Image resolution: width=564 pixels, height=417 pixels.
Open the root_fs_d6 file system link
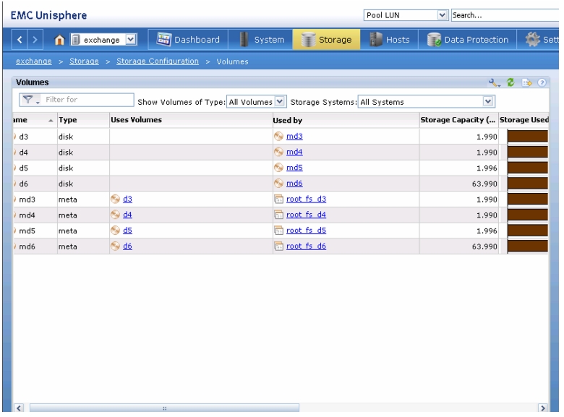coord(306,246)
